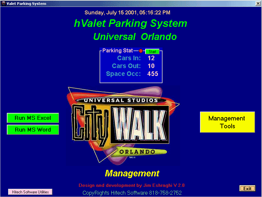
Task: Click the yellow Management label
Action: (x=132, y=173)
